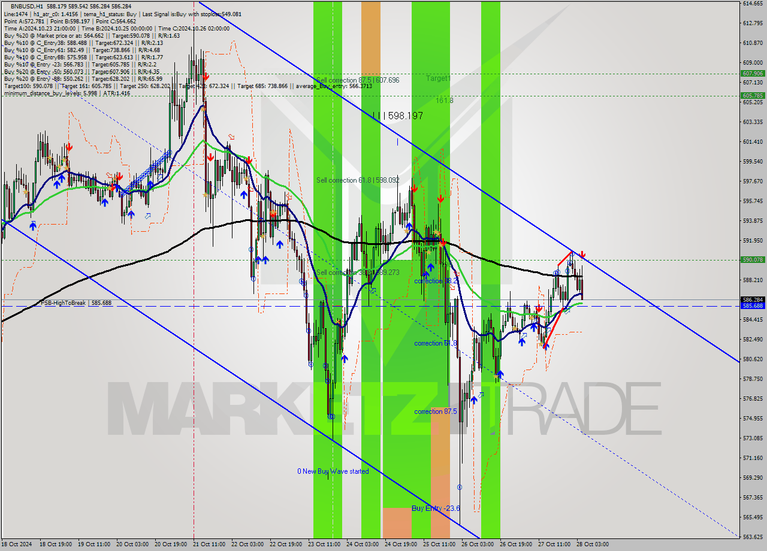Click the 20 Oct 03:00 time label
767x551 pixels.
pyautogui.click(x=132, y=544)
